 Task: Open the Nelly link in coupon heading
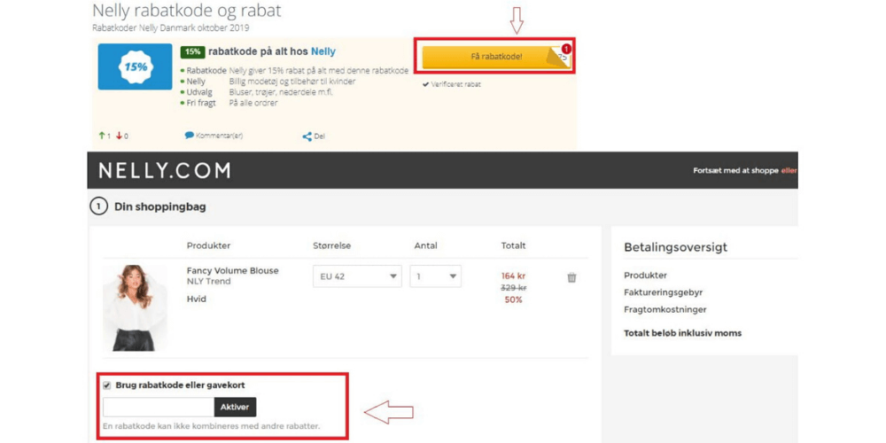pyautogui.click(x=323, y=51)
